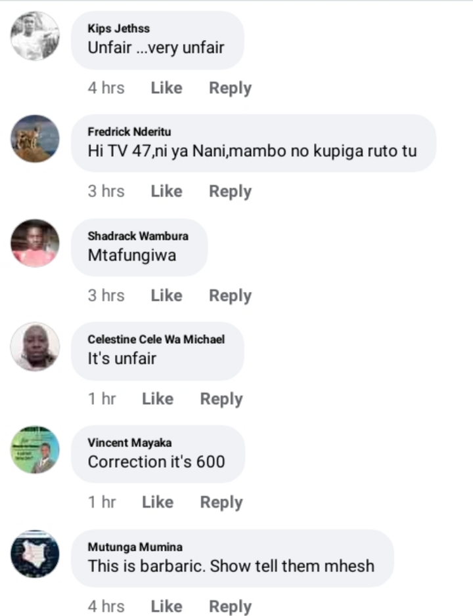Like the "Mtafungiwa" comment
The height and width of the screenshot is (616, 473).
166,295
